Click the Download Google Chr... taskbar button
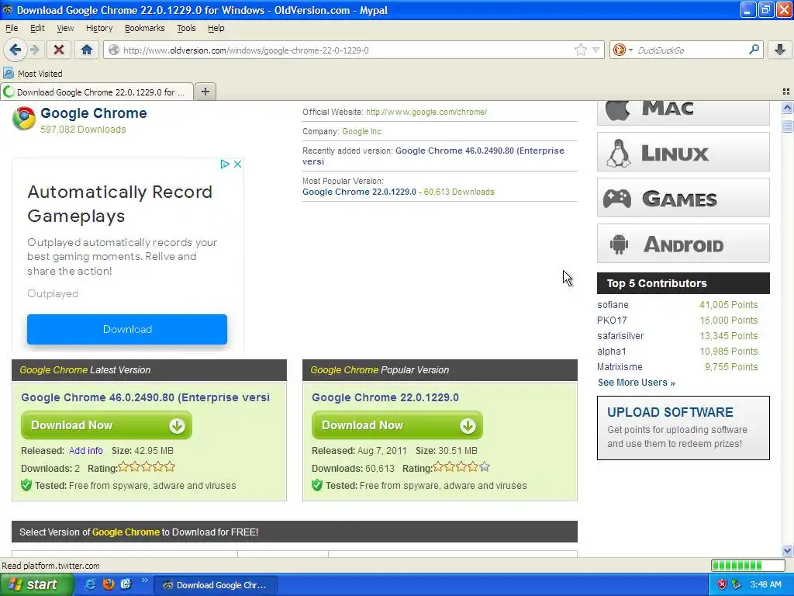The image size is (794, 596). tap(216, 585)
